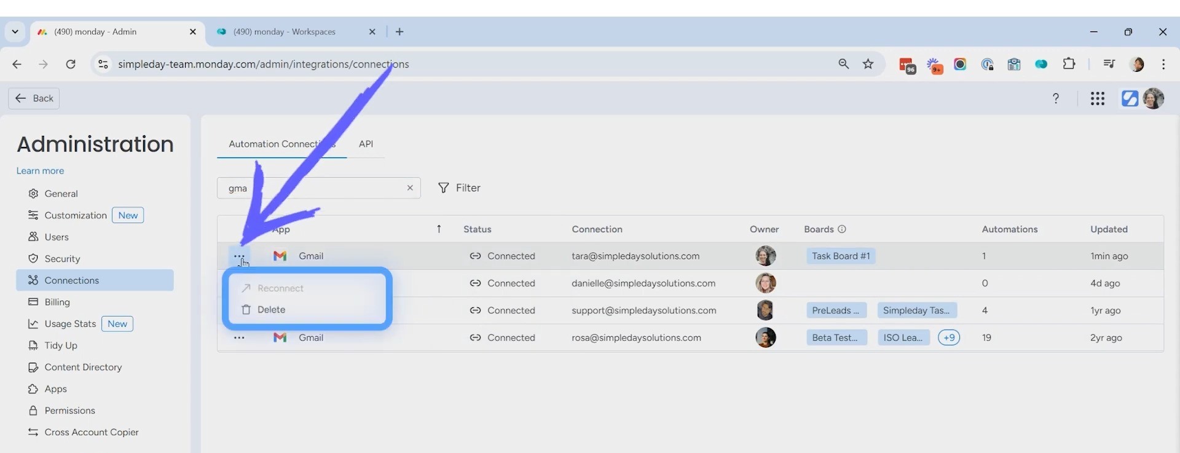Viewport: 1180px width, 453px height.
Task: Click the Boards info icon
Action: pos(842,229)
